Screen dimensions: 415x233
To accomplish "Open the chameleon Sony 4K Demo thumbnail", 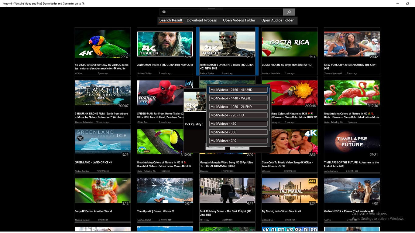I will point(103,191).
